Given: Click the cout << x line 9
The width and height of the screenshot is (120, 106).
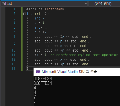Looking at the screenshot, I should coord(62,46).
